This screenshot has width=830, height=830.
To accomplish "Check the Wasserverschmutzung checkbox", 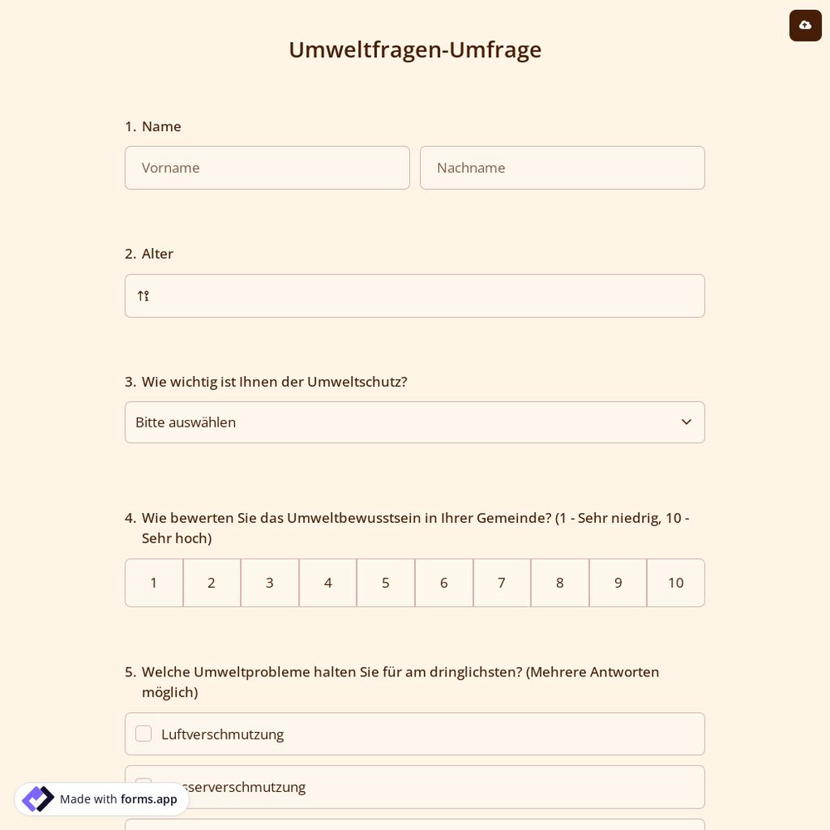I will pos(143,786).
